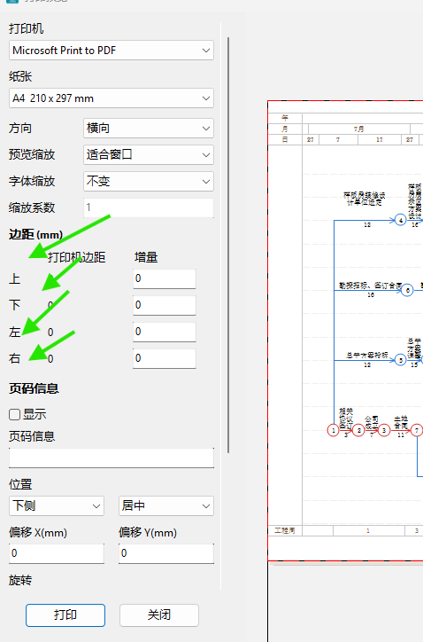Image resolution: width=423 pixels, height=642 pixels.
Task: Click the 上 margin 增量 input field
Action: pyautogui.click(x=165, y=278)
